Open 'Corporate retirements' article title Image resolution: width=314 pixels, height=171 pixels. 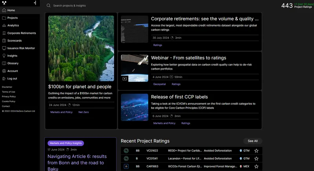(x=204, y=19)
